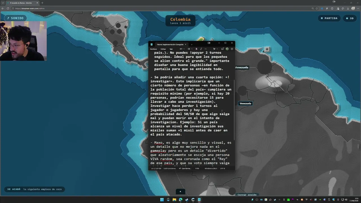Toggle the Con formato status option
The image size is (361, 203).
(x=185, y=168)
